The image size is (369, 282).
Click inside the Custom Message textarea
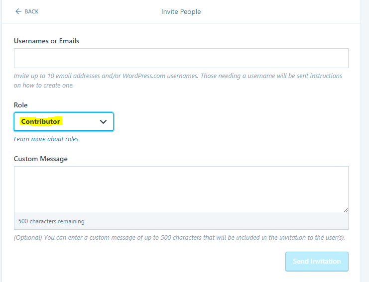pos(181,189)
